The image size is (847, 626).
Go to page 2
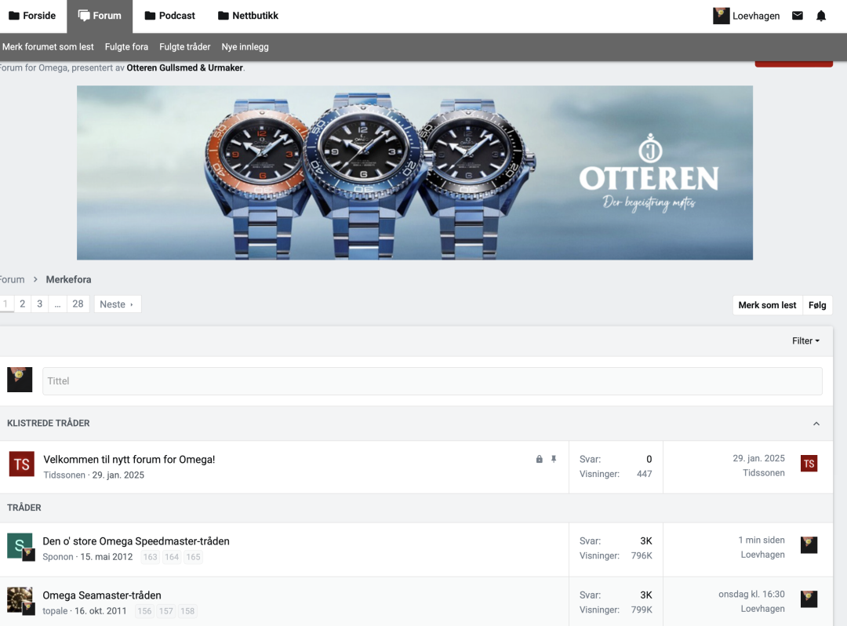[x=22, y=304]
